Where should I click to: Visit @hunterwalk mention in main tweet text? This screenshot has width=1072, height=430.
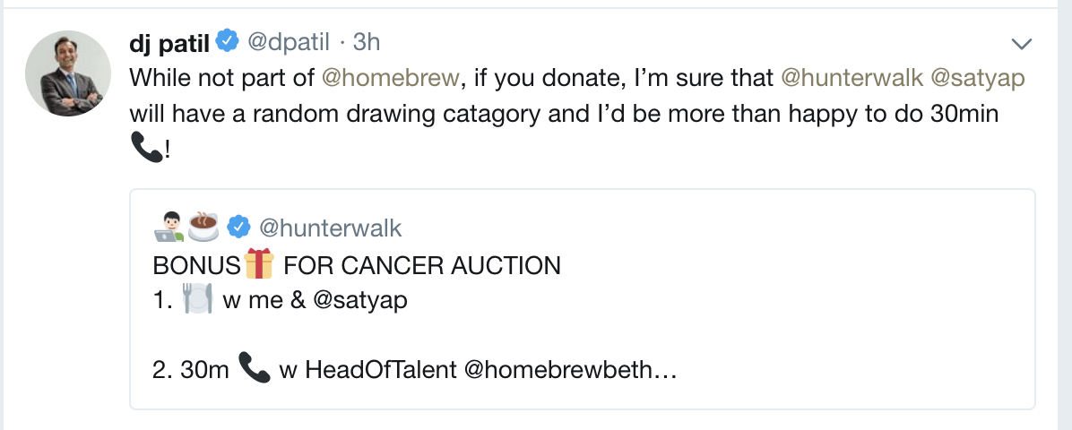[x=852, y=78]
